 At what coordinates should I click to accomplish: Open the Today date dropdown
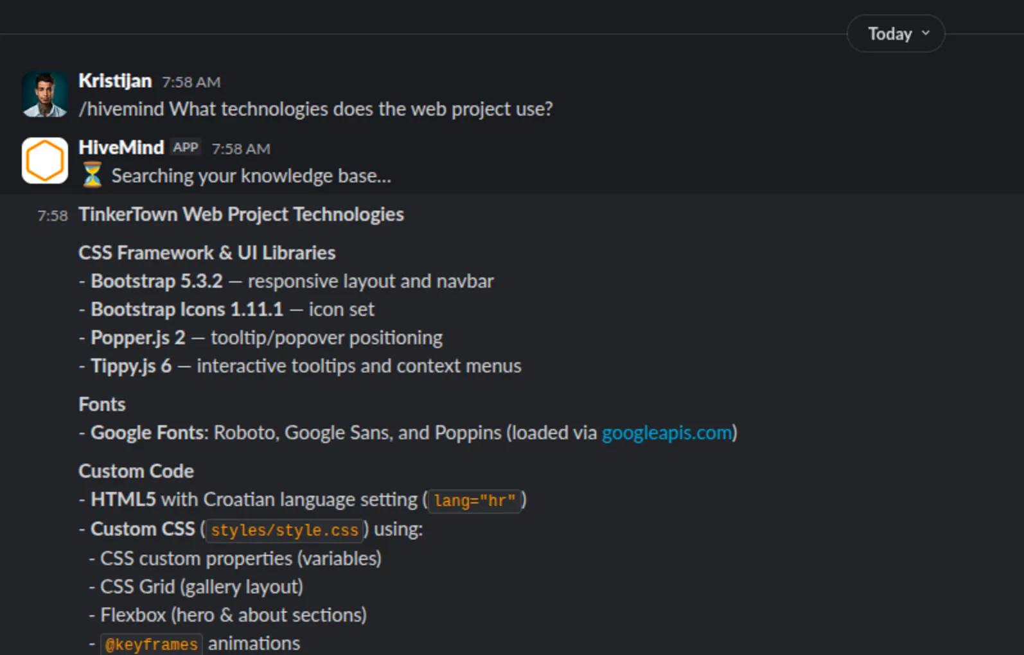click(x=896, y=33)
